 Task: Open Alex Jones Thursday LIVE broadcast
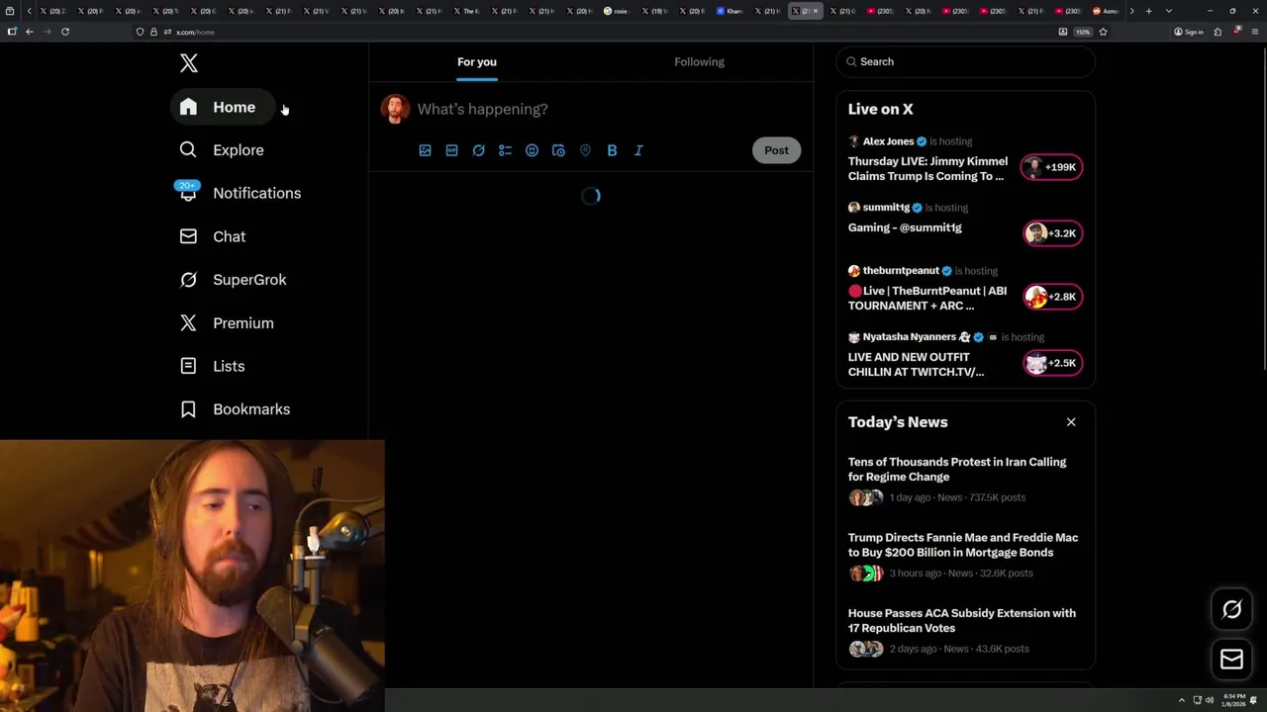(927, 169)
